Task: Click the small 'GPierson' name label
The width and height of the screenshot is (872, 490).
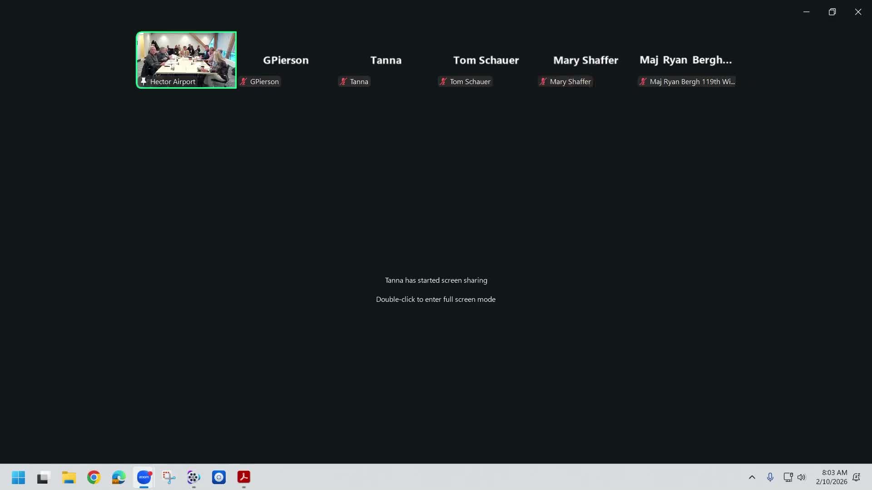Action: point(264,82)
